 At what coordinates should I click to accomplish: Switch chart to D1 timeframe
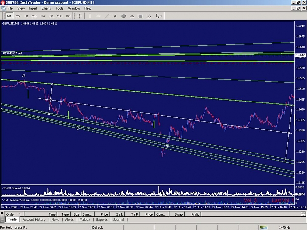point(51,16)
